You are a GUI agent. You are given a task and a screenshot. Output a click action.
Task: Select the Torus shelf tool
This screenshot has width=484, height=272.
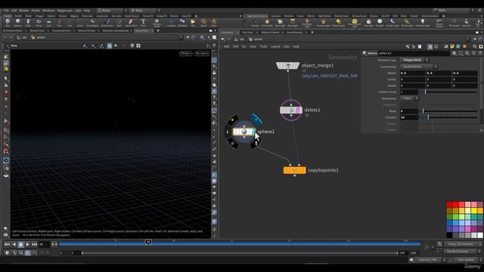tap(39, 23)
